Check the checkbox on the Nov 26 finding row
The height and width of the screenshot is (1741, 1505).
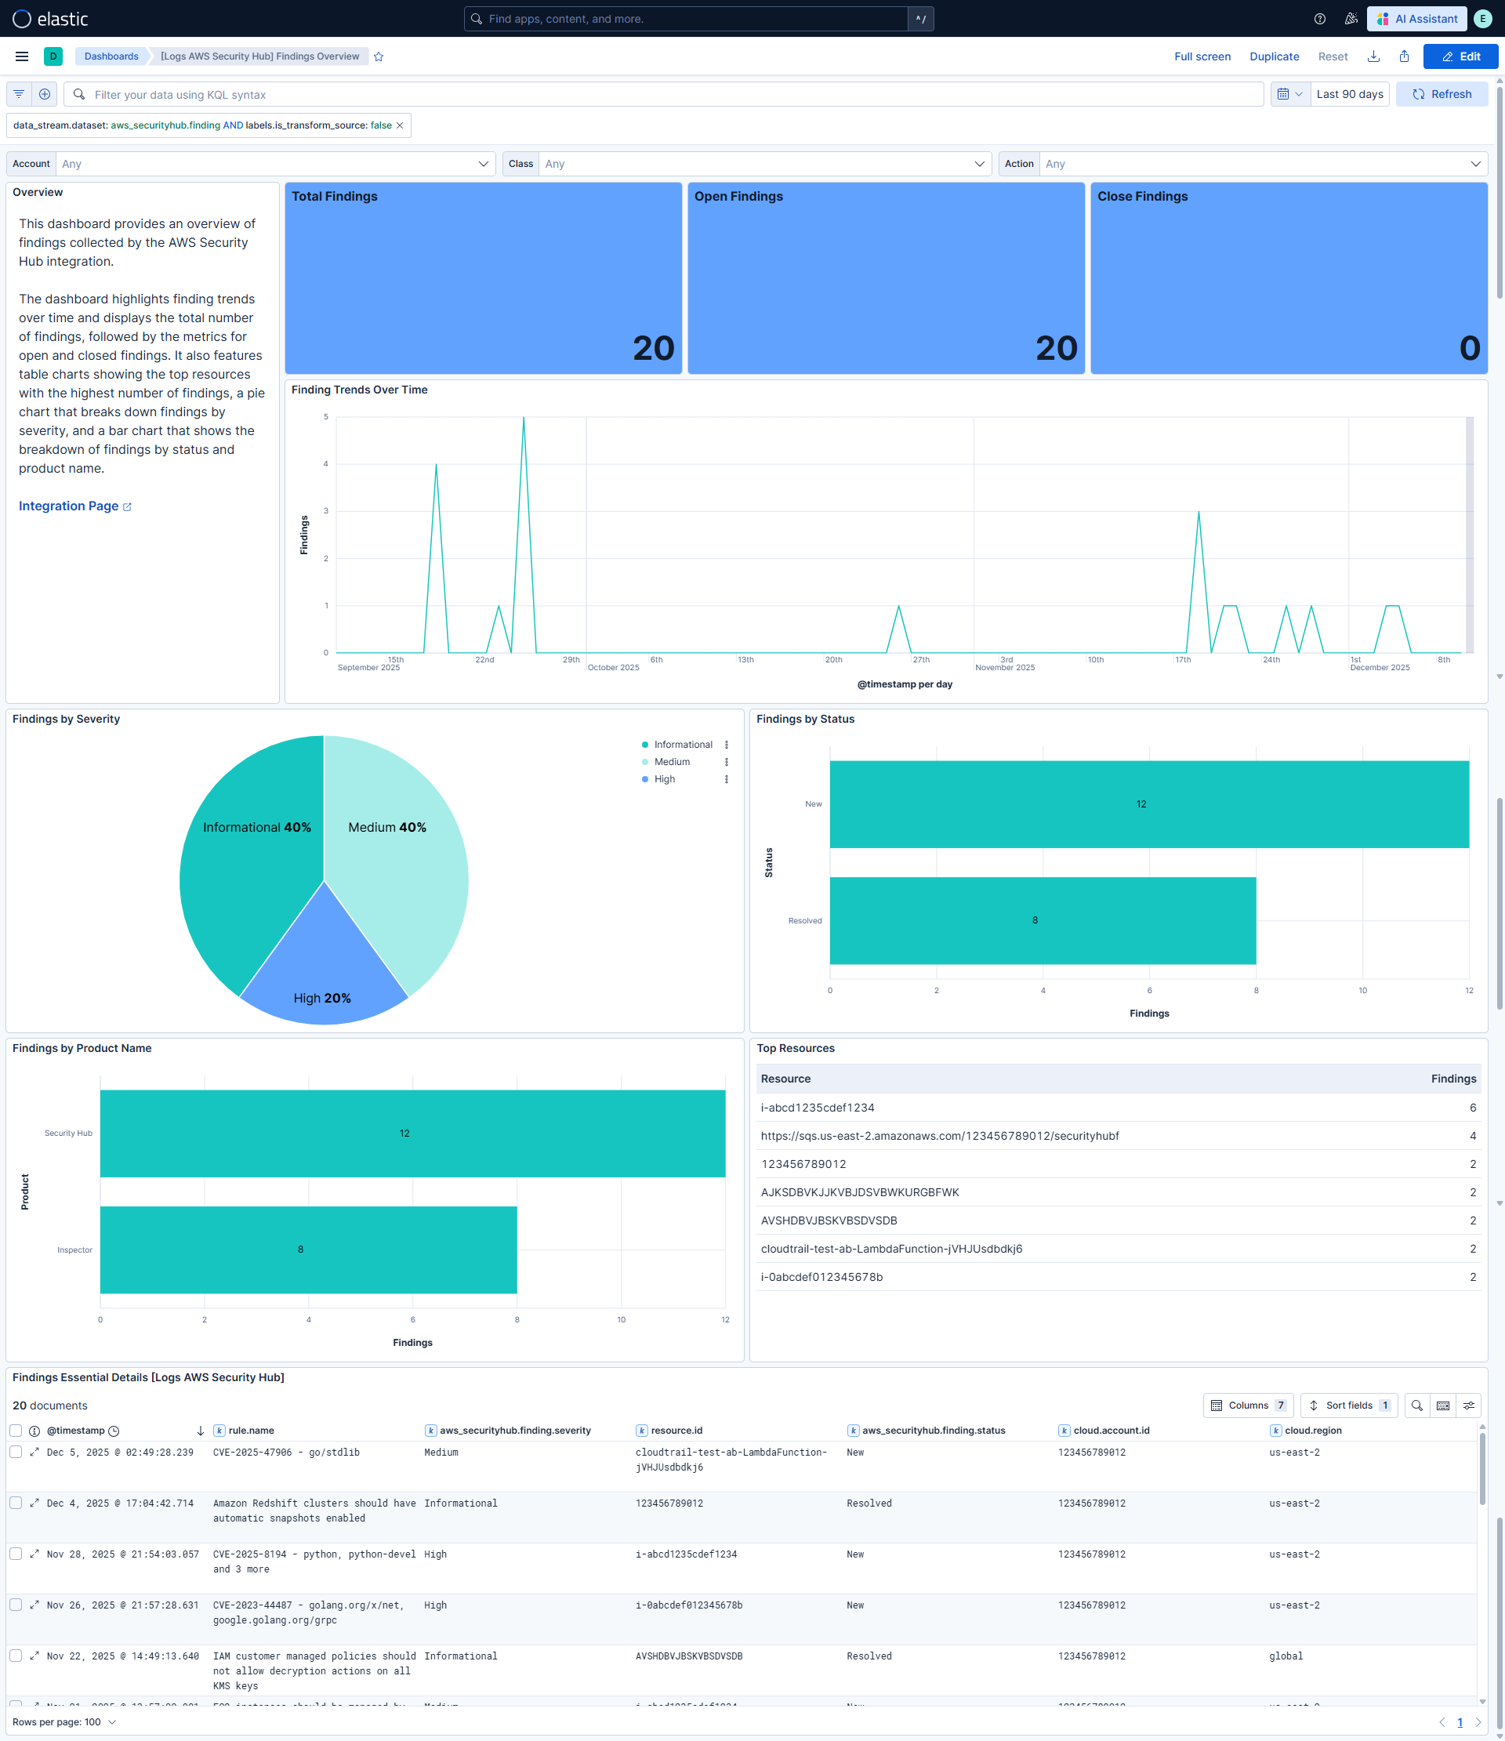coord(15,1605)
